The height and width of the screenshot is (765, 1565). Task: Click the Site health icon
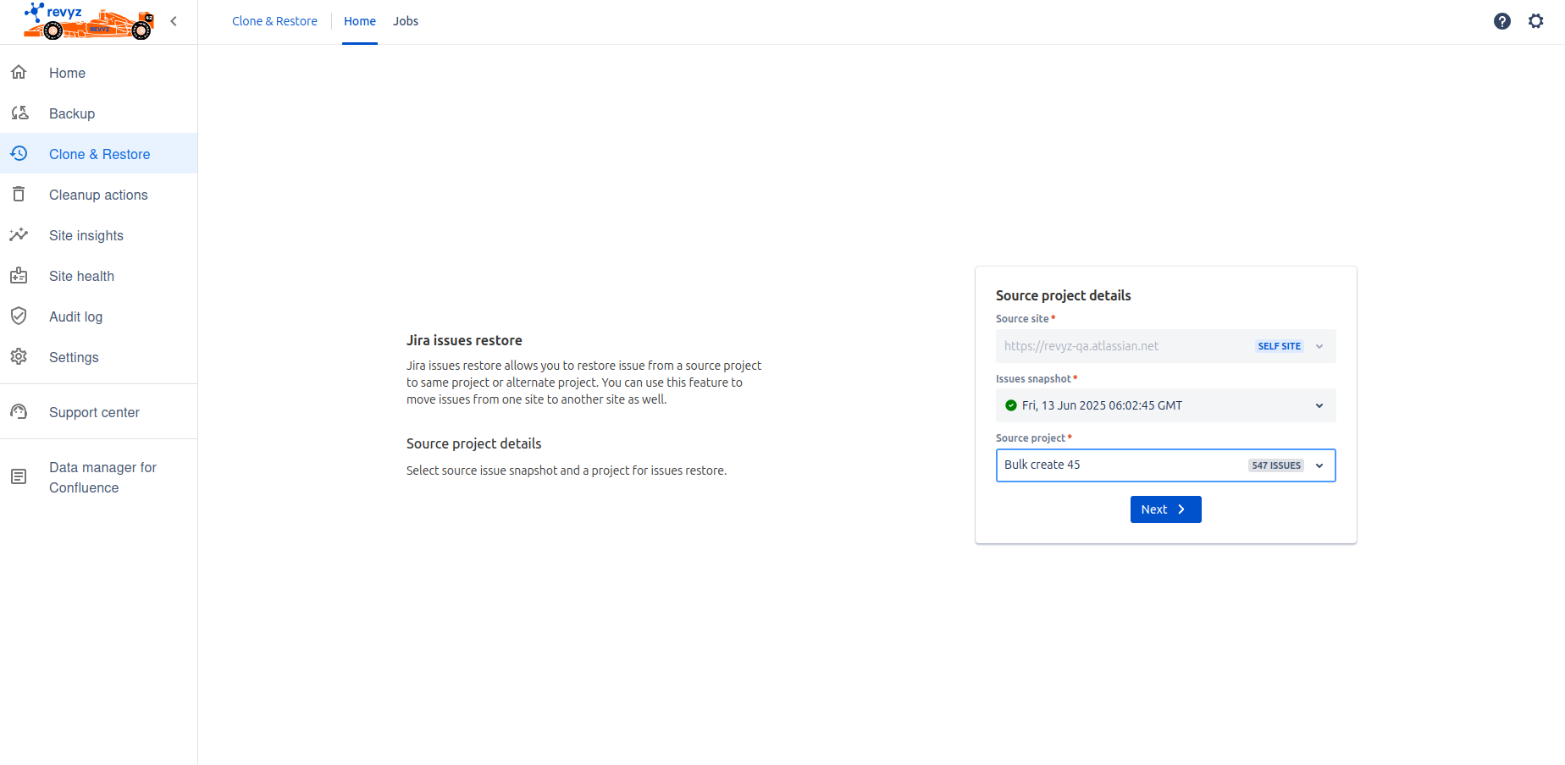pos(19,276)
